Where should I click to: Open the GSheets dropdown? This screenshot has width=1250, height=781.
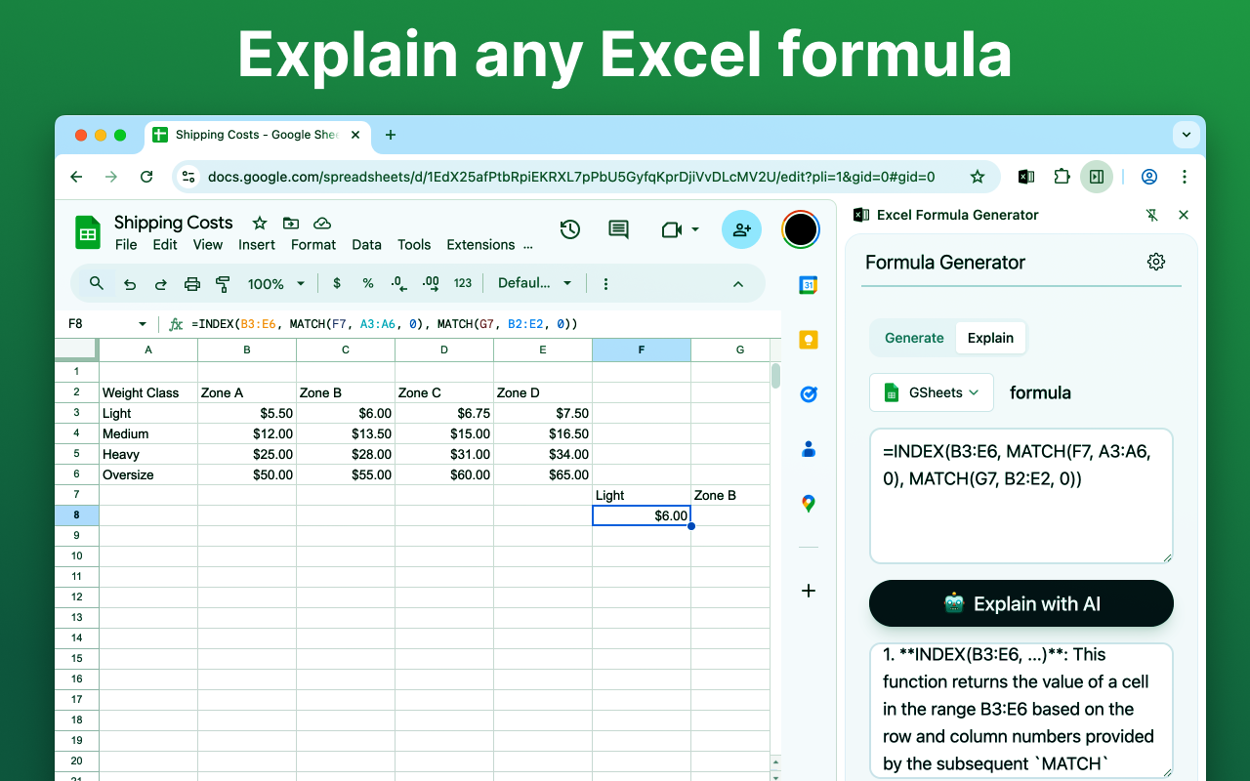point(931,391)
